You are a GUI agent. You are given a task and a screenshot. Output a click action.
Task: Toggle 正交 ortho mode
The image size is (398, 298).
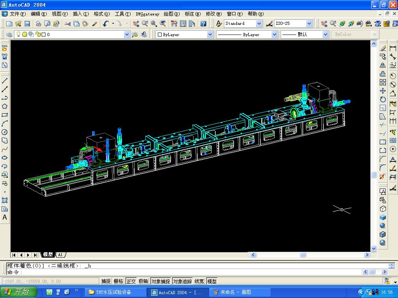pyautogui.click(x=131, y=281)
